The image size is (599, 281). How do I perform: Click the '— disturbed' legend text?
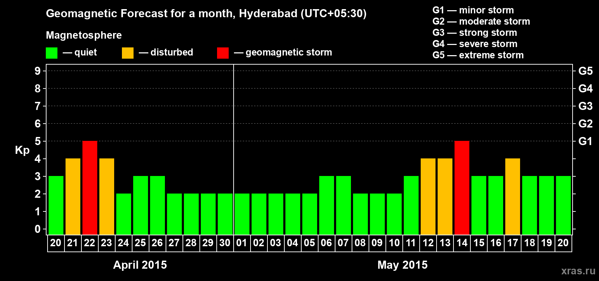click(166, 52)
